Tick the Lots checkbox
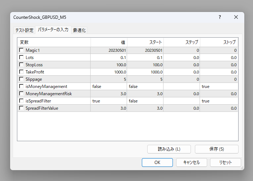Image resolution: width=253 pixels, height=181 pixels. pyautogui.click(x=22, y=58)
